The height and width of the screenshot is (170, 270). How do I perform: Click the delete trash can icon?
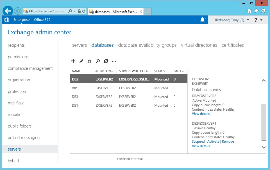coord(89,61)
